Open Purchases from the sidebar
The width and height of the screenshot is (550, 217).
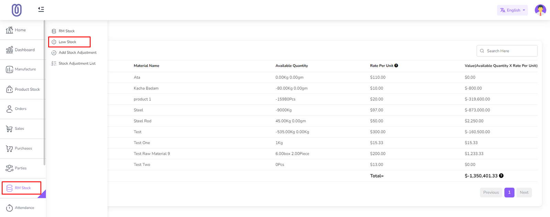point(23,149)
